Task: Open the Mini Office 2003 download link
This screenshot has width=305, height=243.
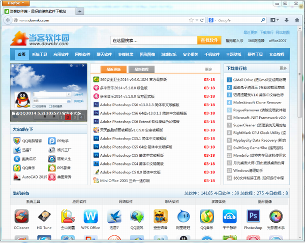Action: coord(125,181)
